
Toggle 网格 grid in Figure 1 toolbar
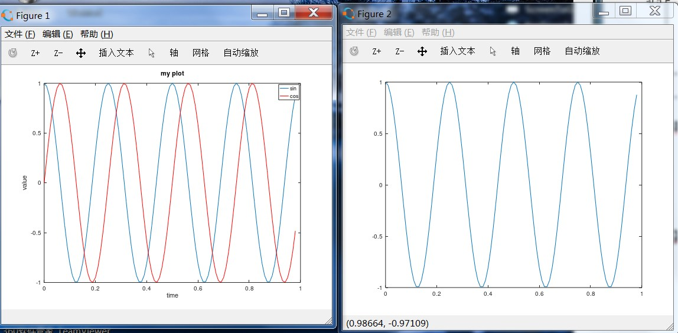[201, 53]
